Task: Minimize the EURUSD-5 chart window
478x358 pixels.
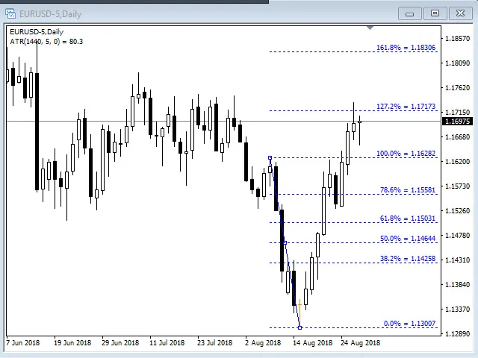Action: 409,13
